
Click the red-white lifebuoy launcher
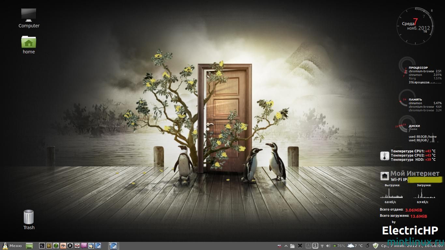(77, 246)
